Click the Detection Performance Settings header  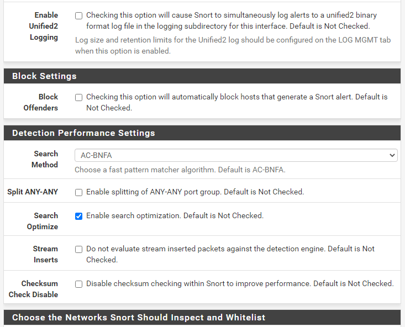83,133
